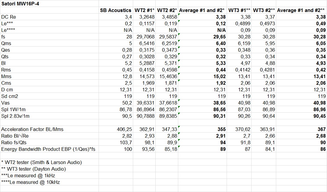Click the Vas value '39,6331'
Image resolution: width=327 pixels, height=192 pixels.
[146, 103]
